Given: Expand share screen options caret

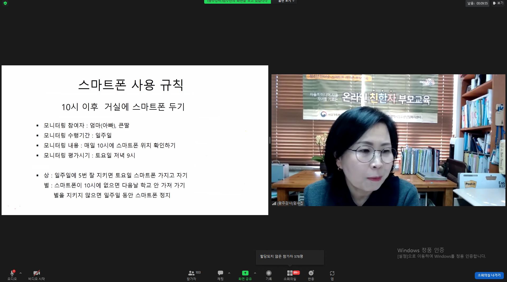Looking at the screenshot, I should point(255,273).
